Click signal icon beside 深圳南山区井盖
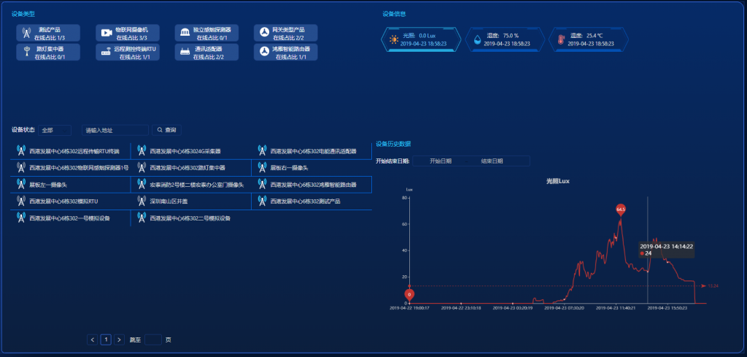Viewport: 747px width, 357px height. (x=142, y=201)
